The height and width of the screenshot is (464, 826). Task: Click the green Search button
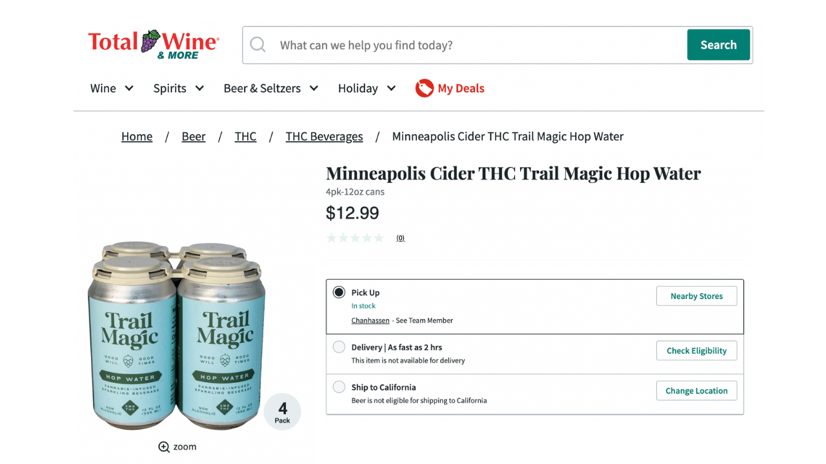click(718, 45)
